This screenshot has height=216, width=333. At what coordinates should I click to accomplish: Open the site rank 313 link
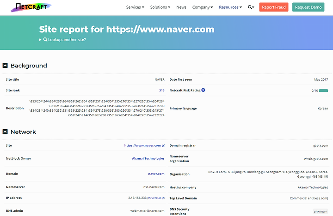161,90
